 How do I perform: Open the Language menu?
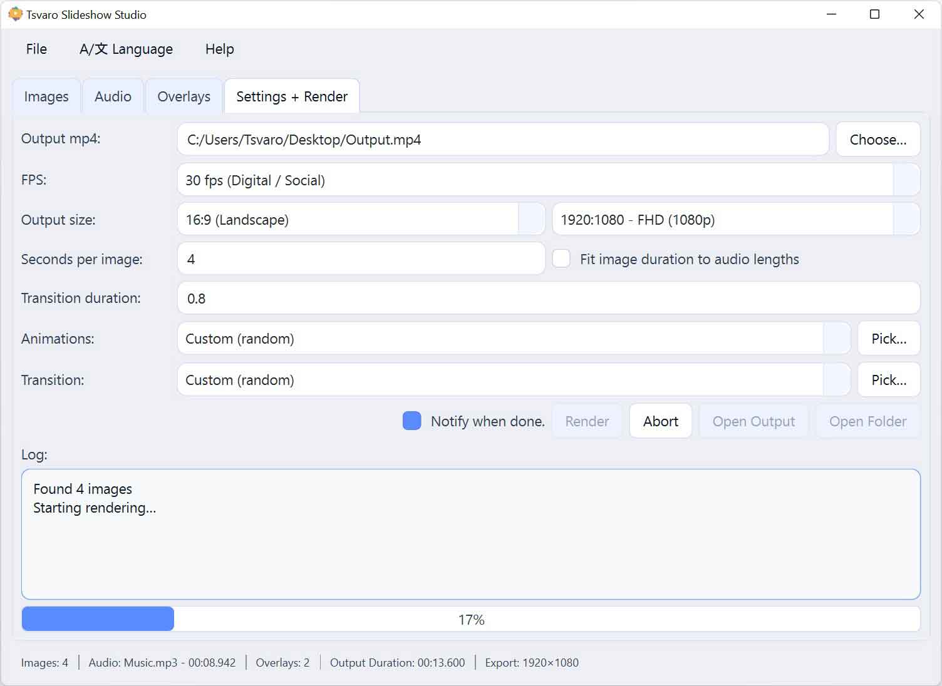point(126,49)
